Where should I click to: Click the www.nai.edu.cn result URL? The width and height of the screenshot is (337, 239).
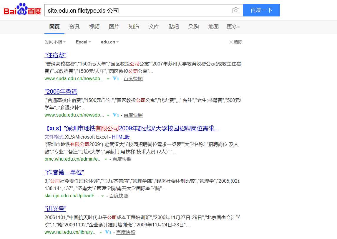click(71, 232)
